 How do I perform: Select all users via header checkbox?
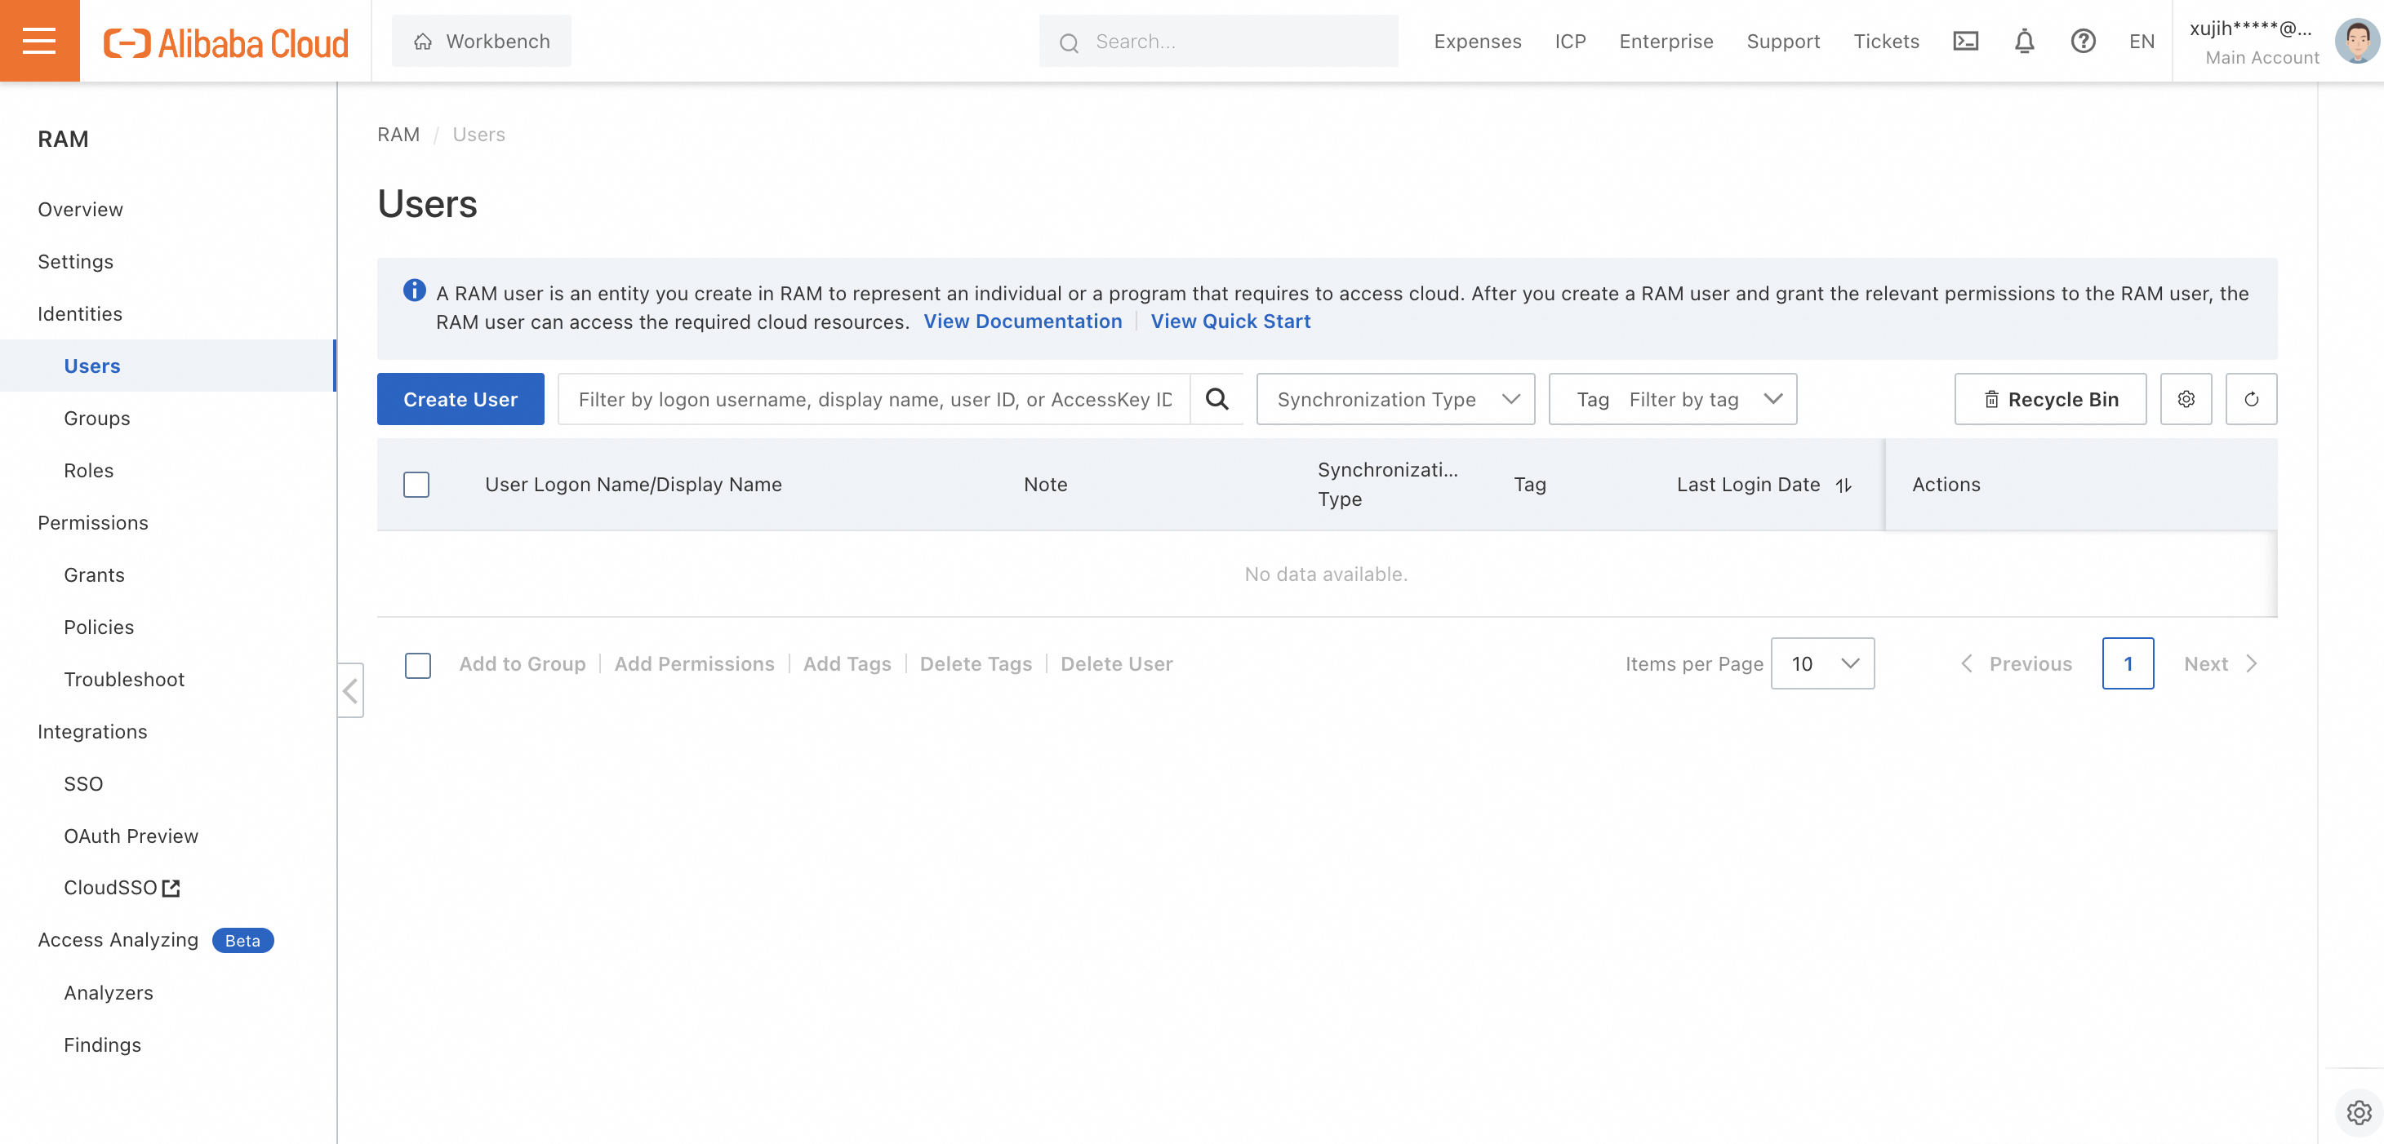click(x=416, y=485)
